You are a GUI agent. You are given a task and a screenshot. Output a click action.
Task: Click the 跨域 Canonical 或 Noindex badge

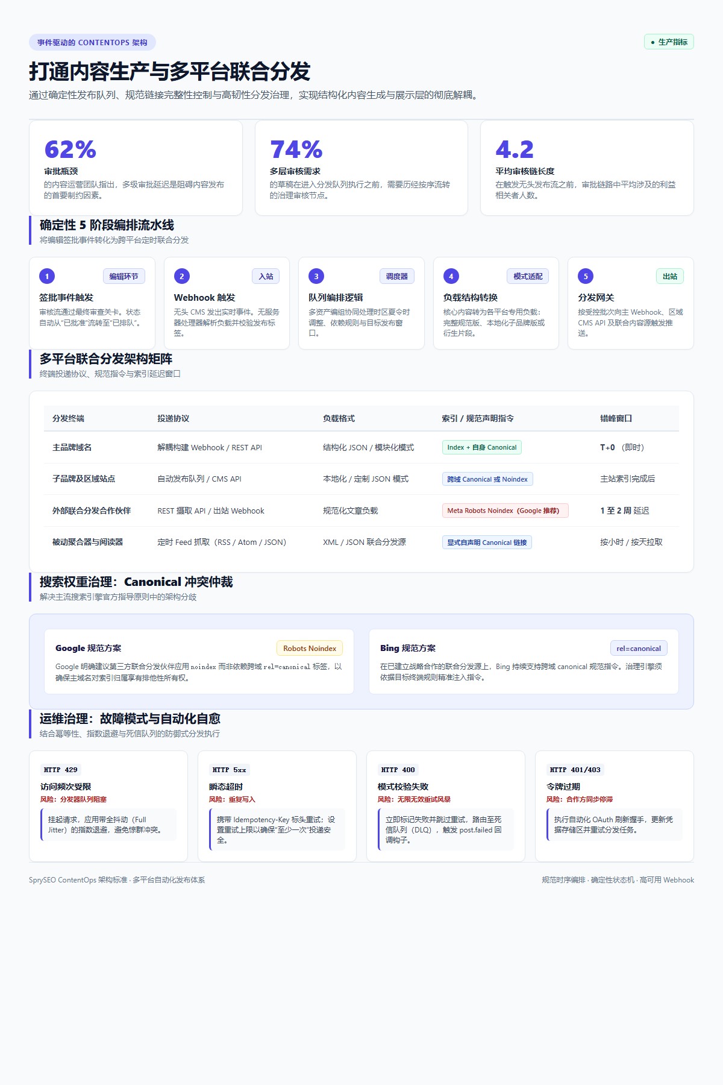click(x=487, y=479)
